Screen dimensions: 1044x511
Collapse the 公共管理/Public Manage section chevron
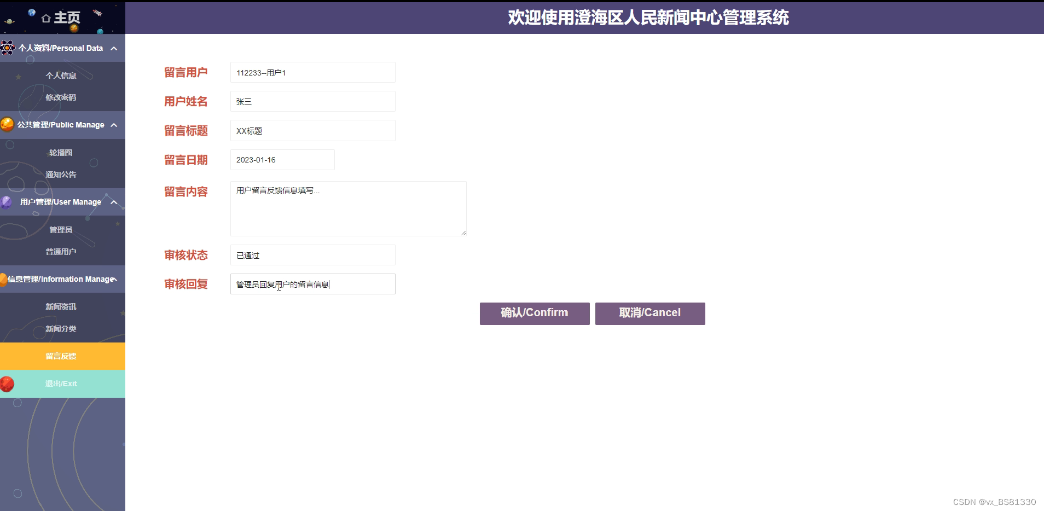pos(114,125)
